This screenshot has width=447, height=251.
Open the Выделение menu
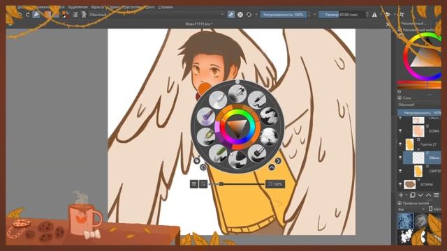click(78, 7)
